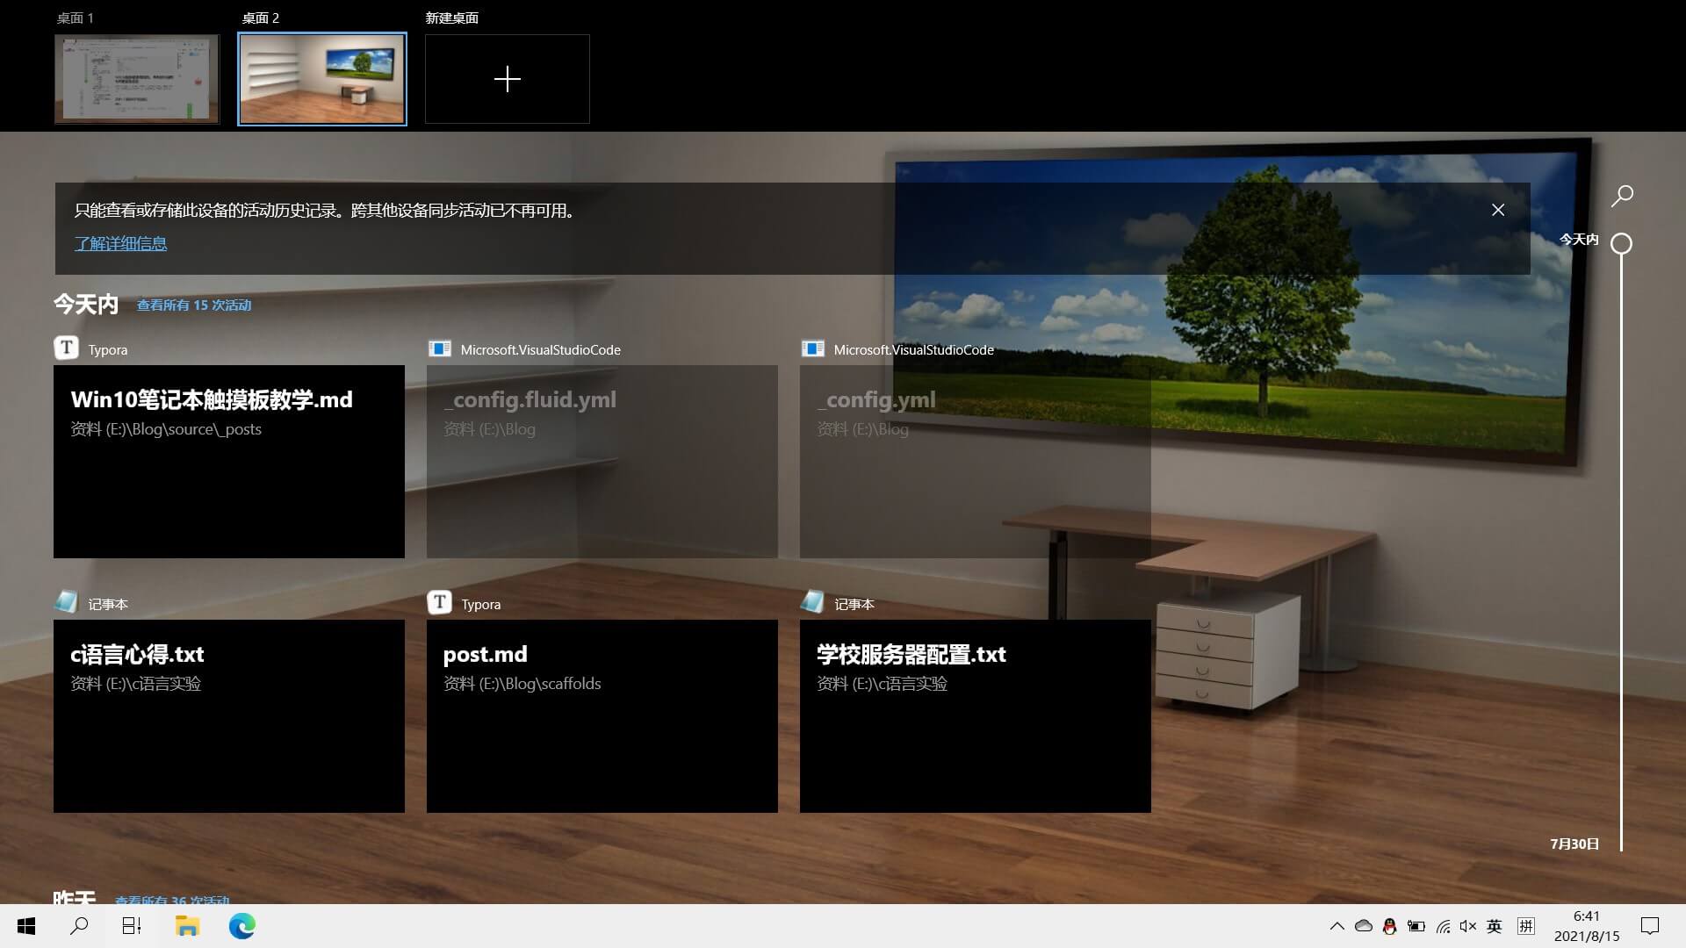
Task: Check the battery status tray icon
Action: 1416,926
